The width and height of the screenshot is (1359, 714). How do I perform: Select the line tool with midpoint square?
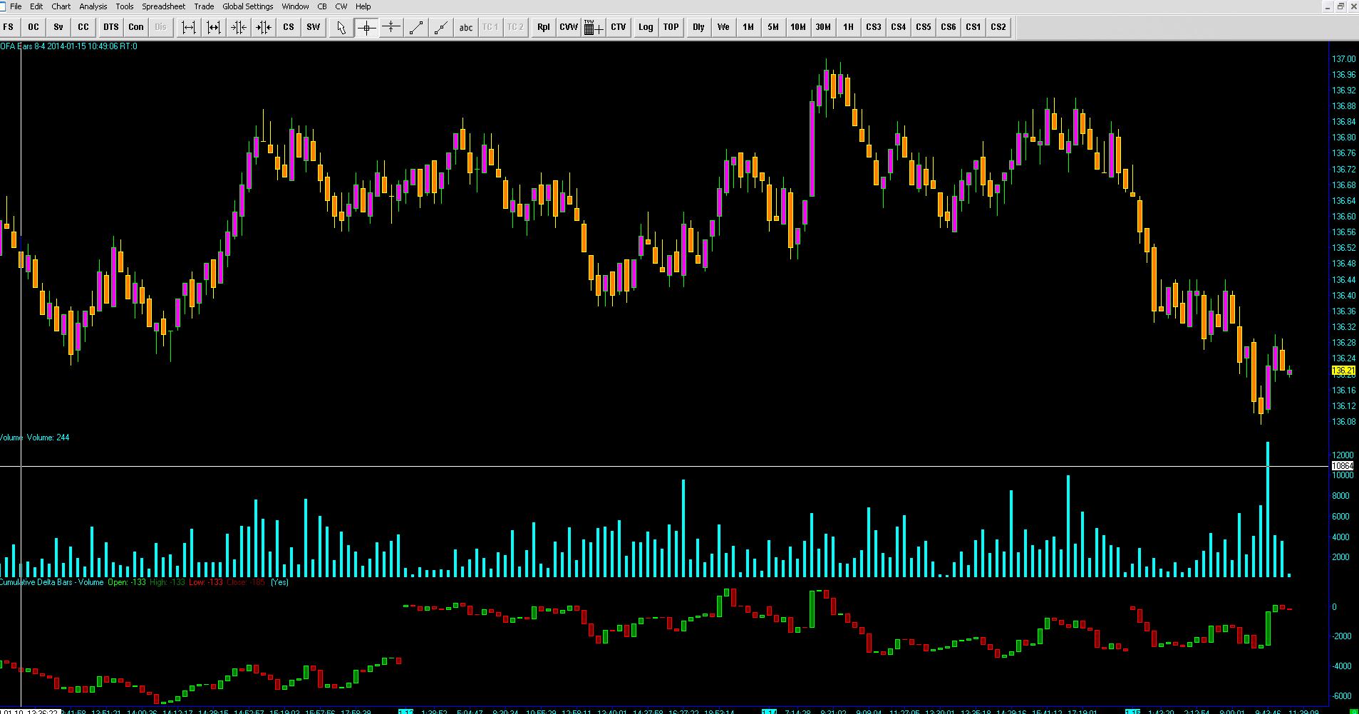point(441,27)
